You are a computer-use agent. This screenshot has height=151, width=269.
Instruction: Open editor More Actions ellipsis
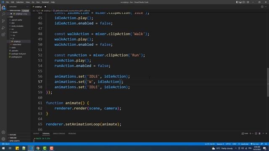coord(266,7)
